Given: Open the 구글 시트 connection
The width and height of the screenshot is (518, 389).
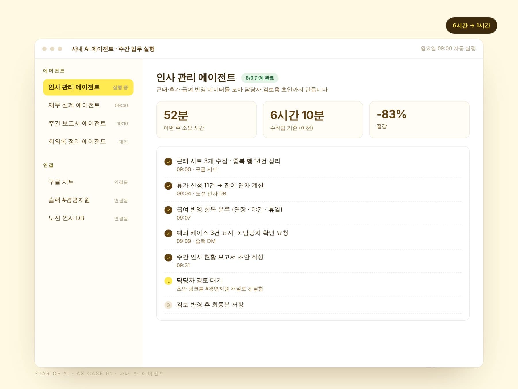Looking at the screenshot, I should (88, 182).
